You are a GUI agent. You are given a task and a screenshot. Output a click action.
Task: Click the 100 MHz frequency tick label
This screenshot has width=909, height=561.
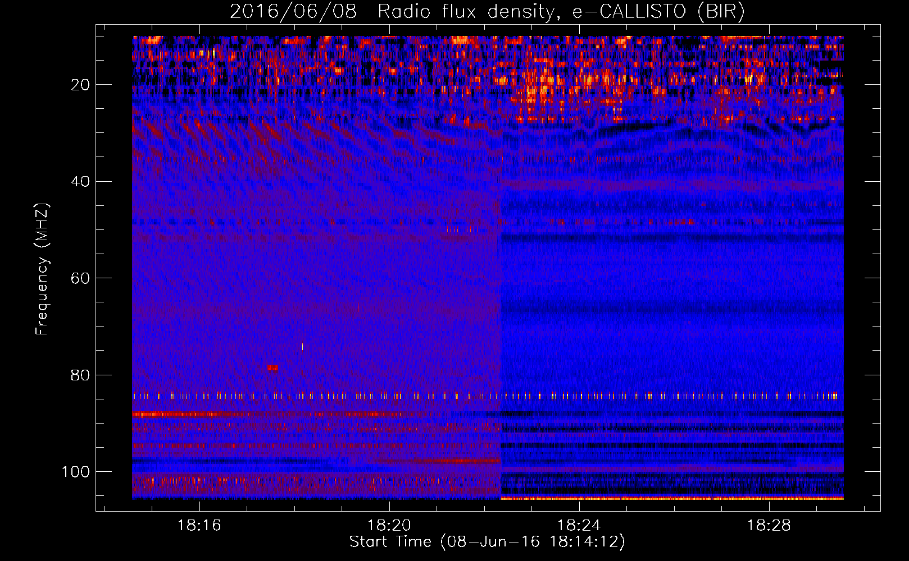point(76,472)
